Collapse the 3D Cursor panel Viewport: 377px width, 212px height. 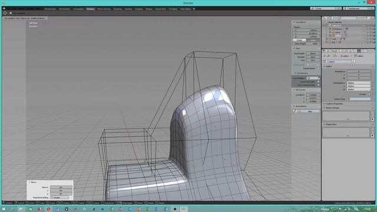point(293,90)
